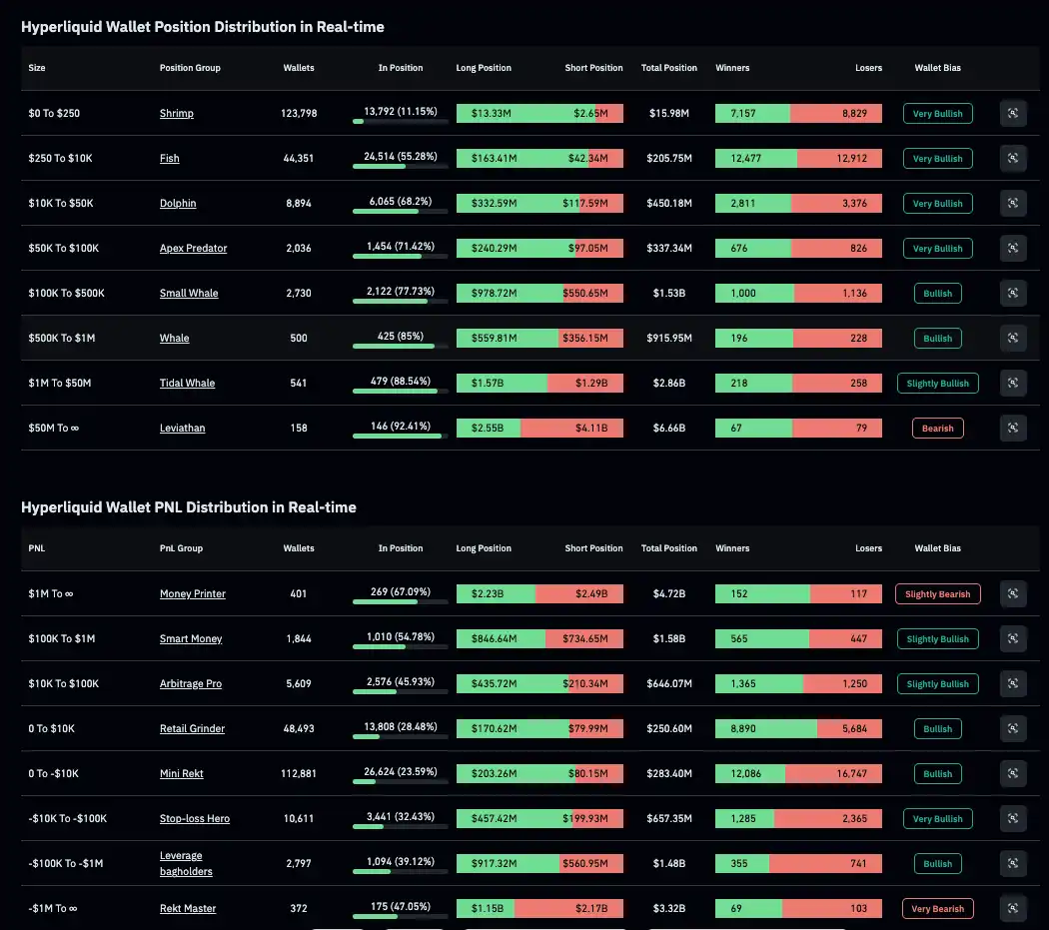Open the Small Whale group link

point(189,294)
